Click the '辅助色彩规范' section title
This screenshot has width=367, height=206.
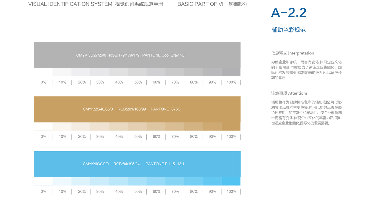289,30
